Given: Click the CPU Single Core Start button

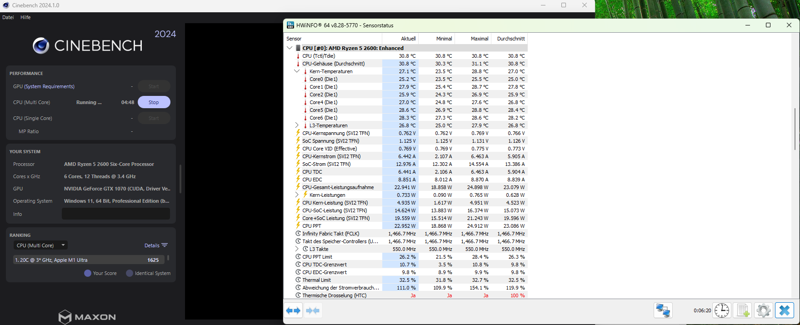Looking at the screenshot, I should pos(154,118).
